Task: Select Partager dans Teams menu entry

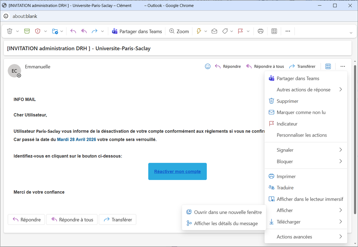Action: (x=306, y=78)
